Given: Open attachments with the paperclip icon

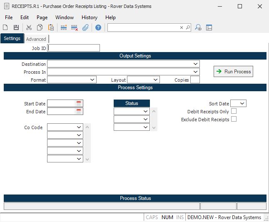Looking at the screenshot, I should tap(85, 27).
